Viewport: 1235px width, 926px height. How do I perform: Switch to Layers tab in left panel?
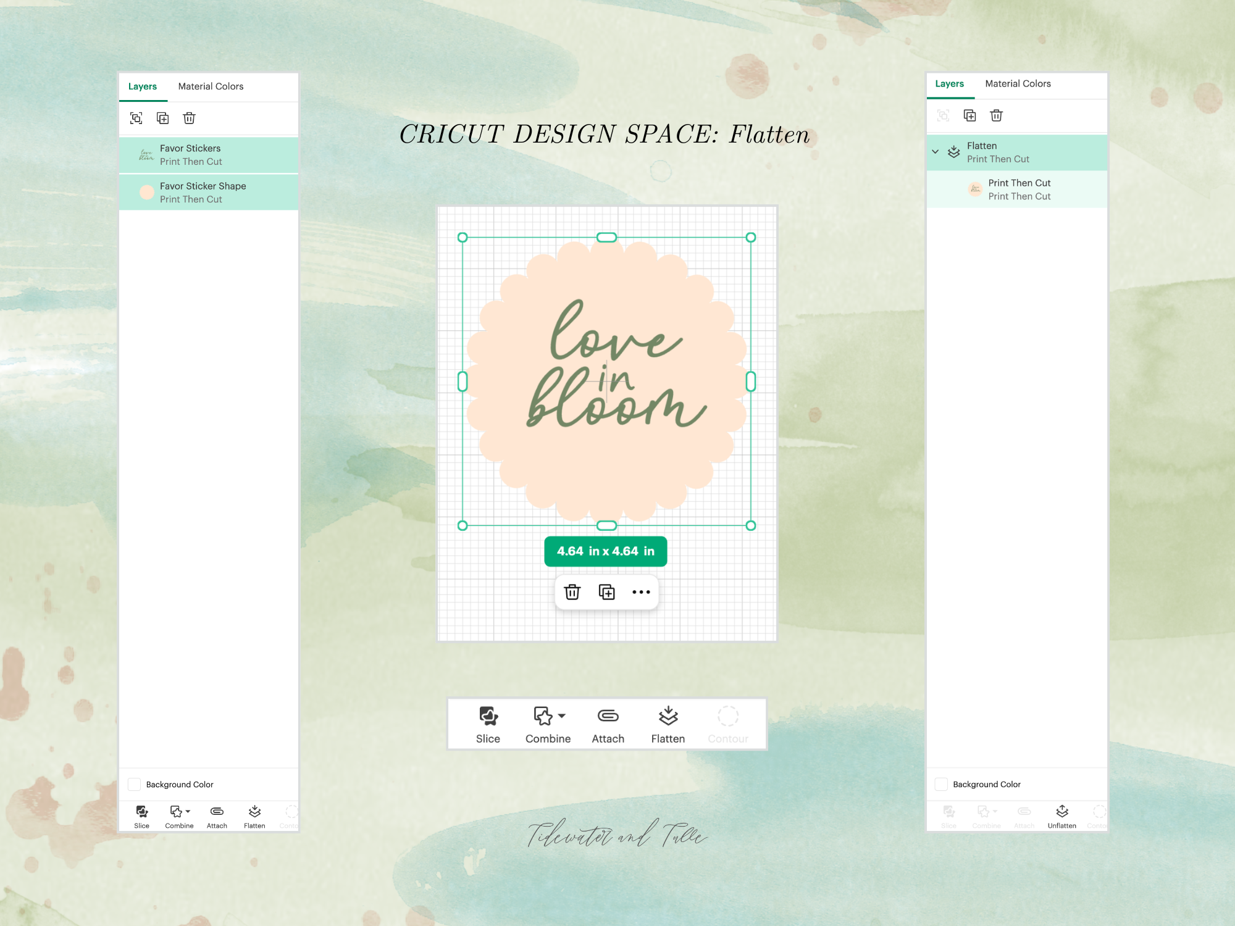tap(143, 86)
